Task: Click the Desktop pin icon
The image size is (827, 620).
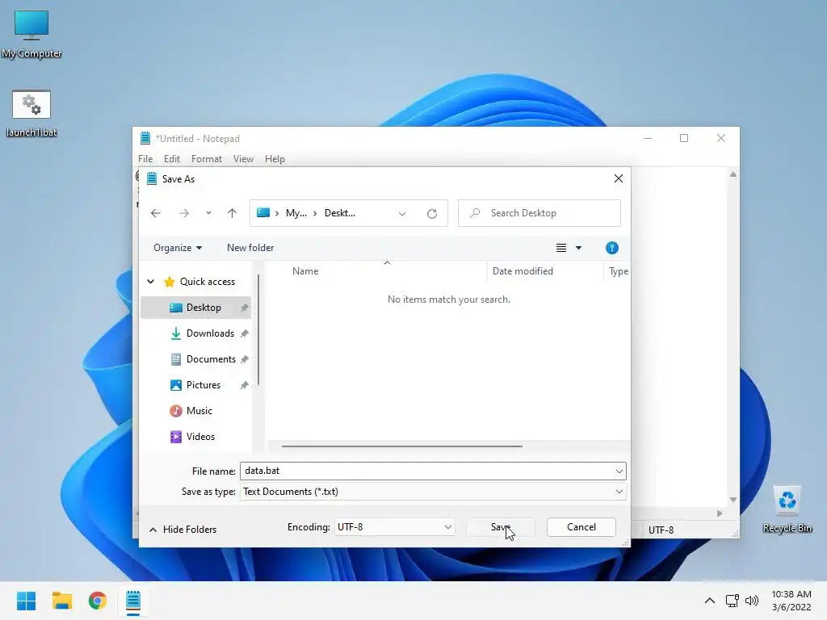Action: pos(244,308)
